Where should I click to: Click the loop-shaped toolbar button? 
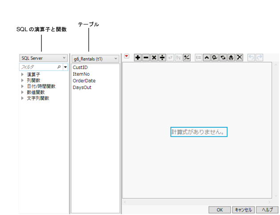(x=215, y=58)
